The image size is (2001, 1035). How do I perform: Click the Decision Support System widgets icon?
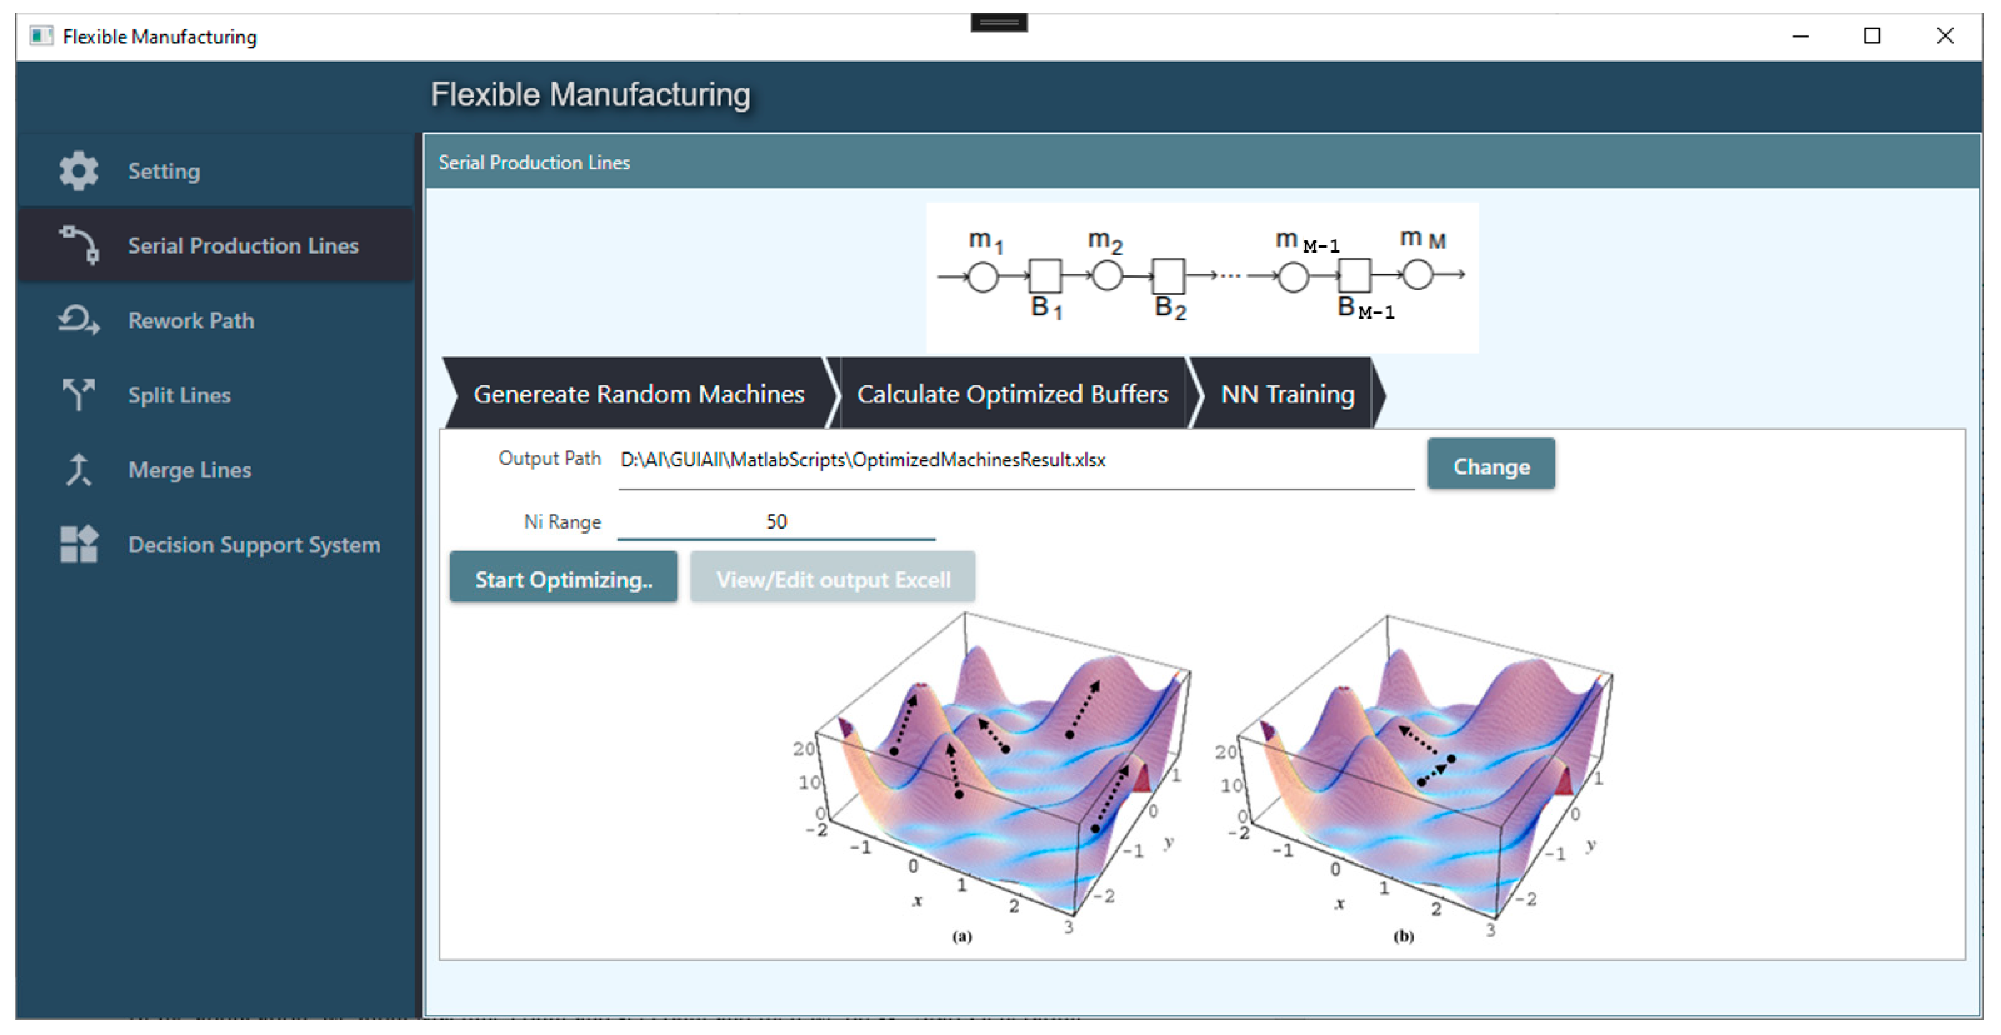pos(78,544)
